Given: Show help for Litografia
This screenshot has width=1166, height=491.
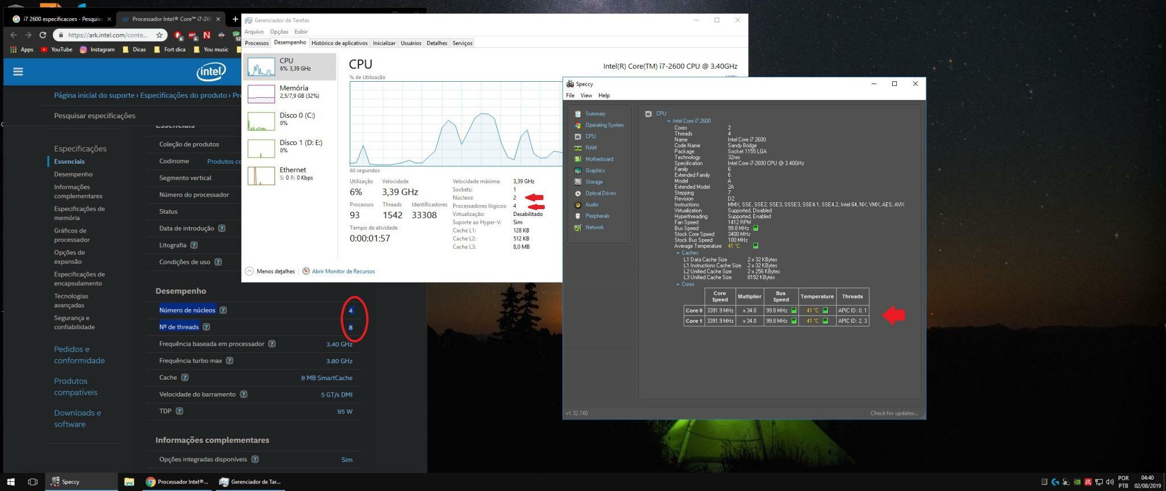Looking at the screenshot, I should [194, 245].
